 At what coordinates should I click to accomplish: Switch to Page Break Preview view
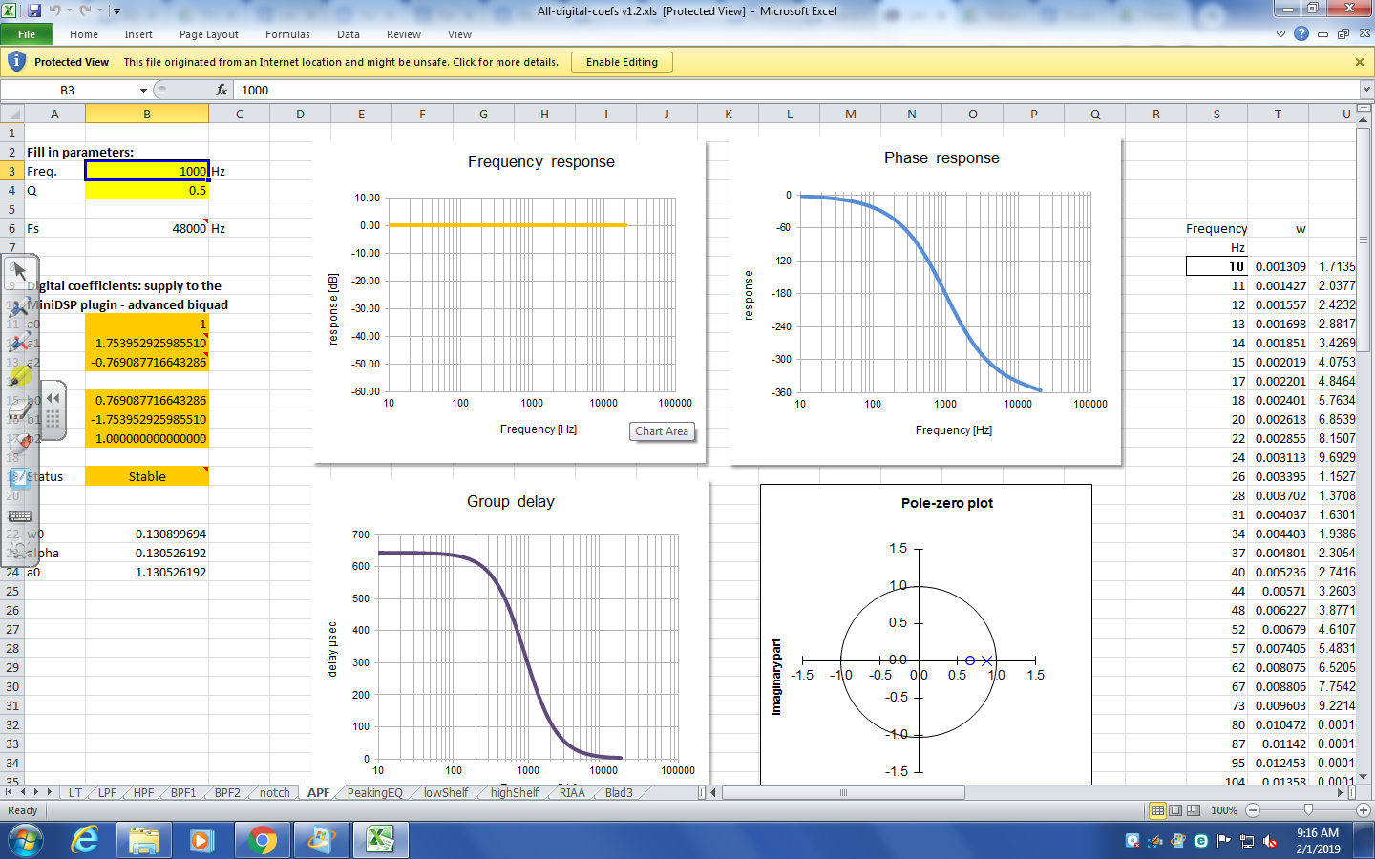1194,810
